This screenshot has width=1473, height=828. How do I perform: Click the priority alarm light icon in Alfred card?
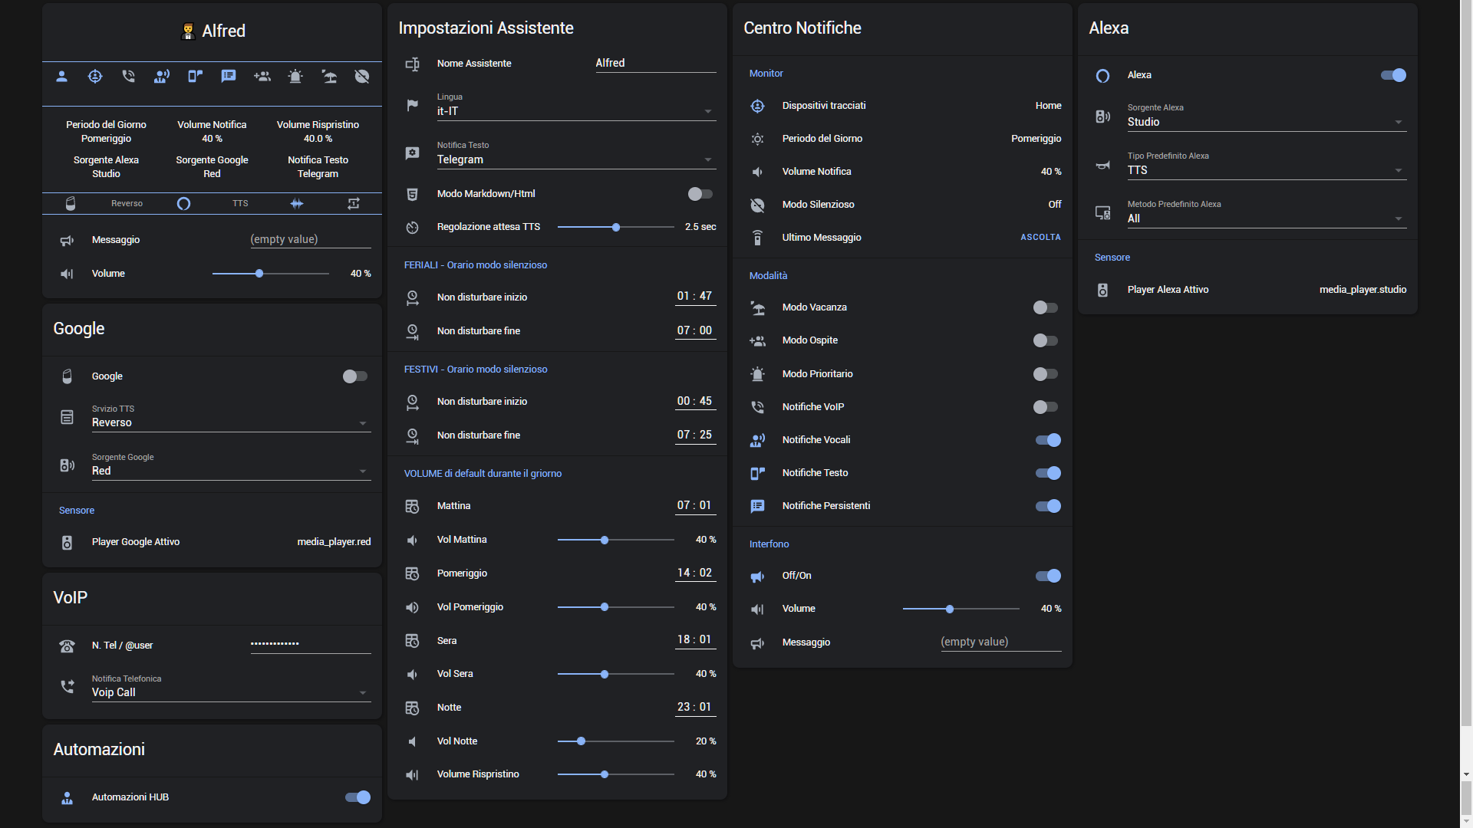295,76
